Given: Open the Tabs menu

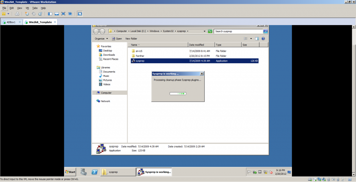Looking at the screenshot, I should click(x=35, y=8).
